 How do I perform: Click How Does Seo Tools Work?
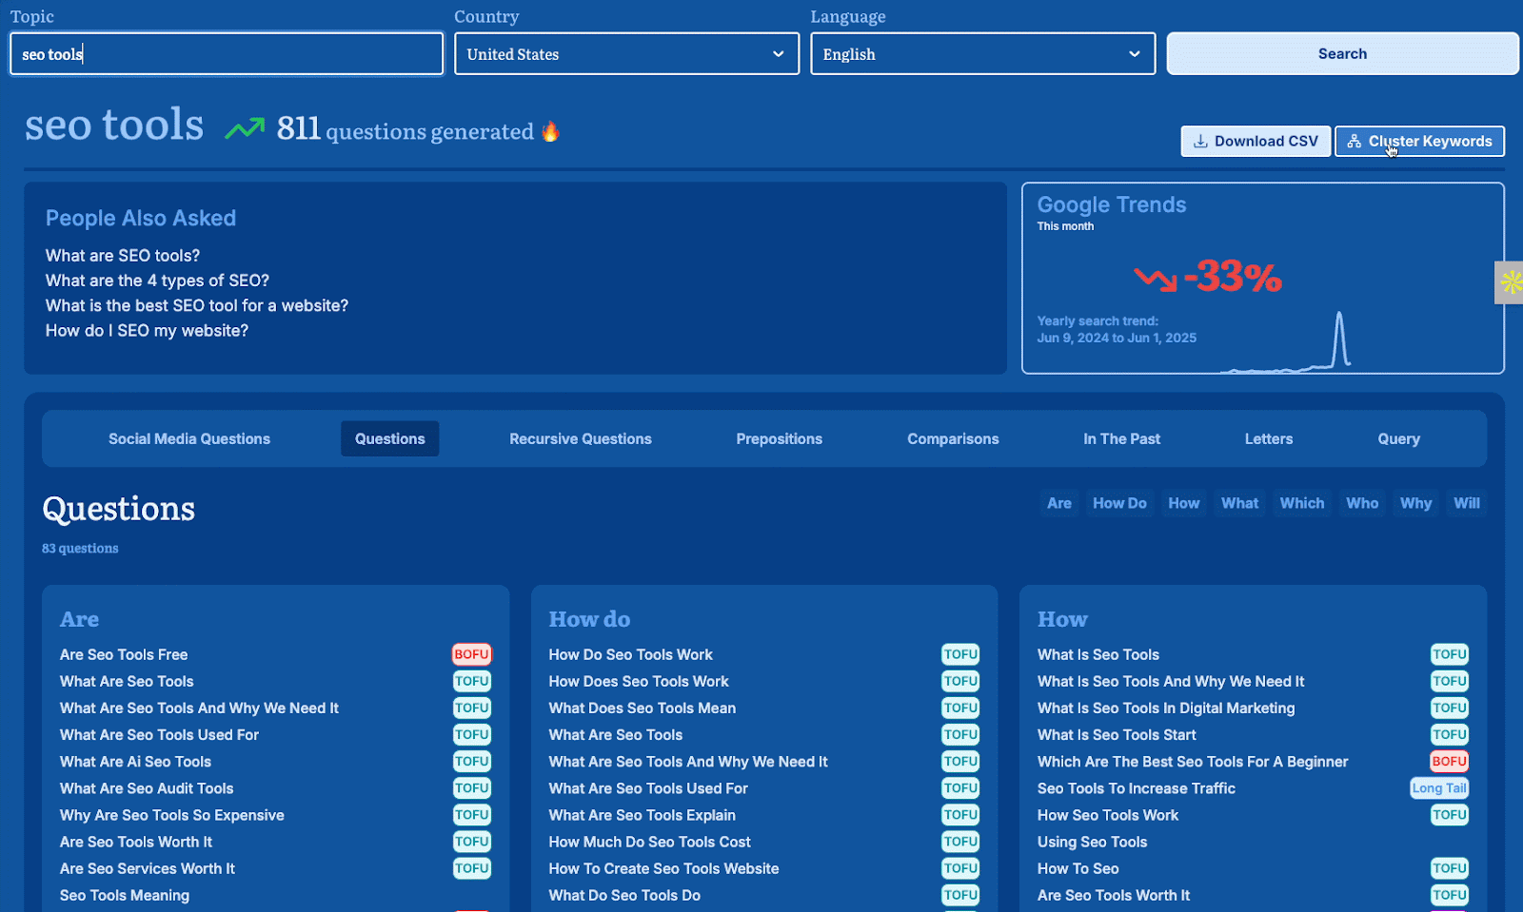(639, 681)
